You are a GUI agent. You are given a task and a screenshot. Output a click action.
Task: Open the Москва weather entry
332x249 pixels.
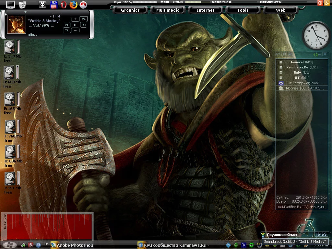click(302, 88)
